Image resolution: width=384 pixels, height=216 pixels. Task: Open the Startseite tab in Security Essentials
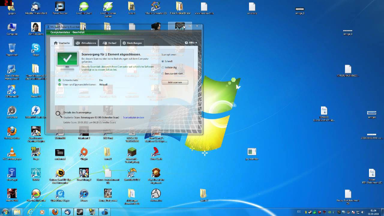tap(62, 43)
